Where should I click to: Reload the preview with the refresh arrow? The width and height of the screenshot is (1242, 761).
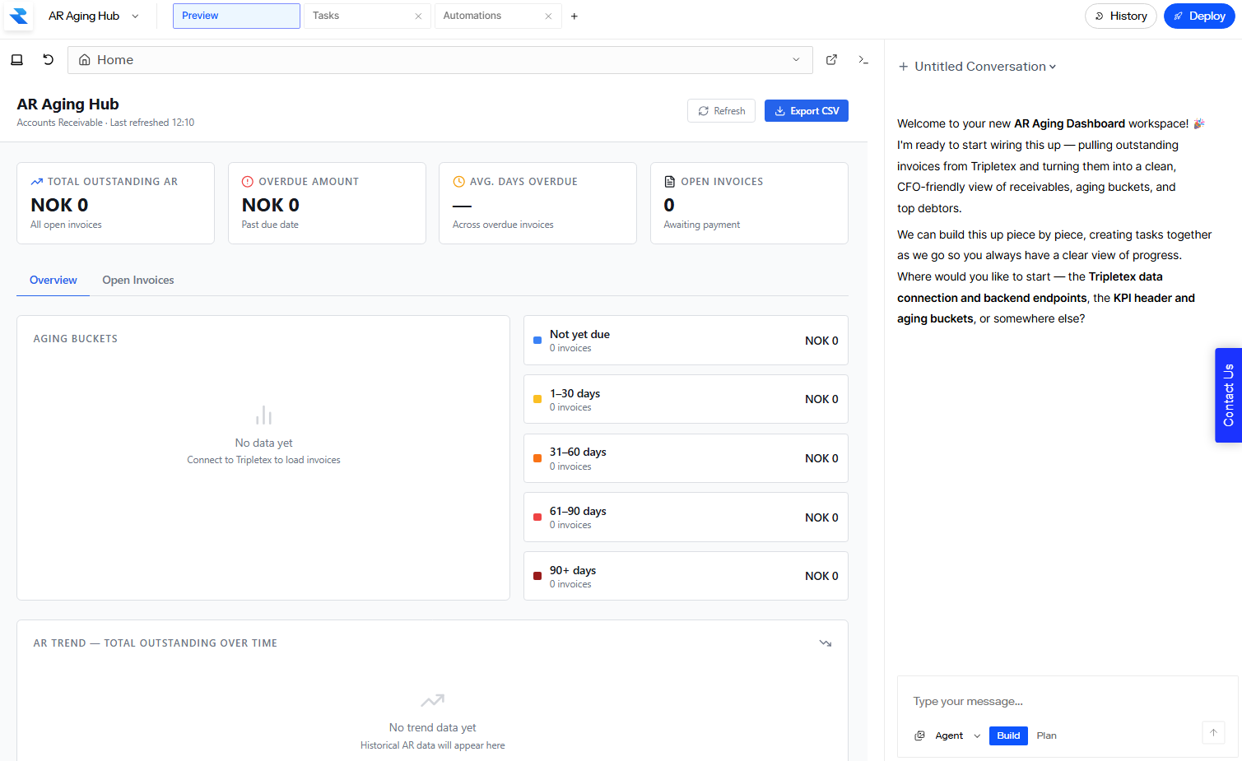[x=49, y=60]
